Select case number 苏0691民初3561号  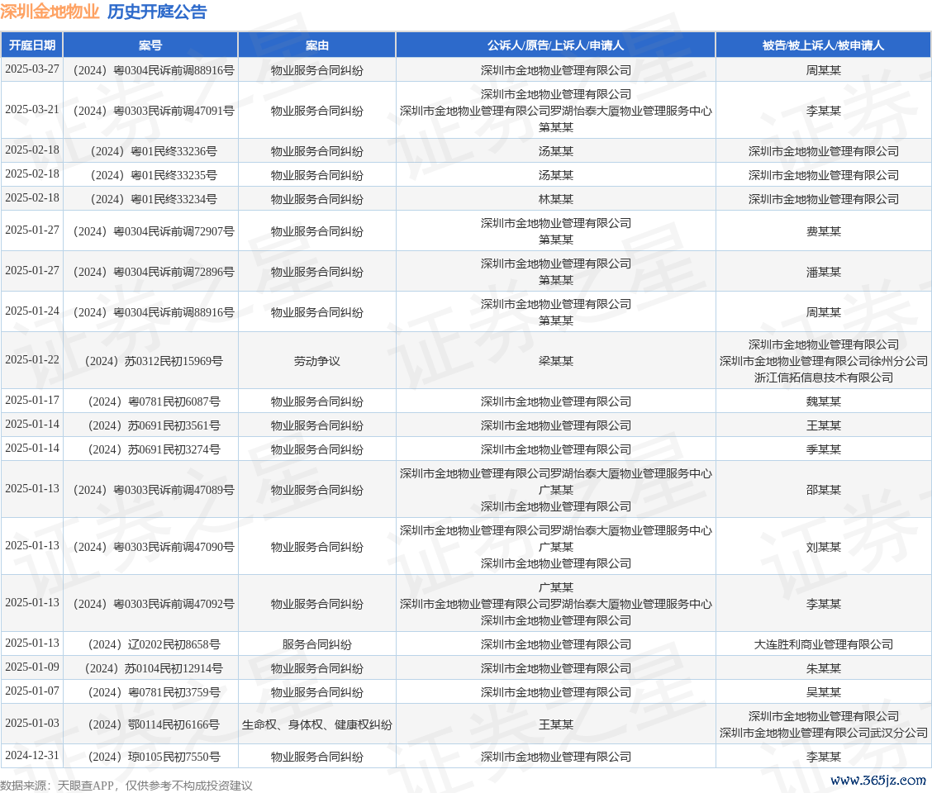coord(154,425)
